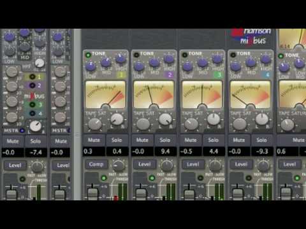Click the Mid EQ knob on mix bus 3

(x=203, y=62)
